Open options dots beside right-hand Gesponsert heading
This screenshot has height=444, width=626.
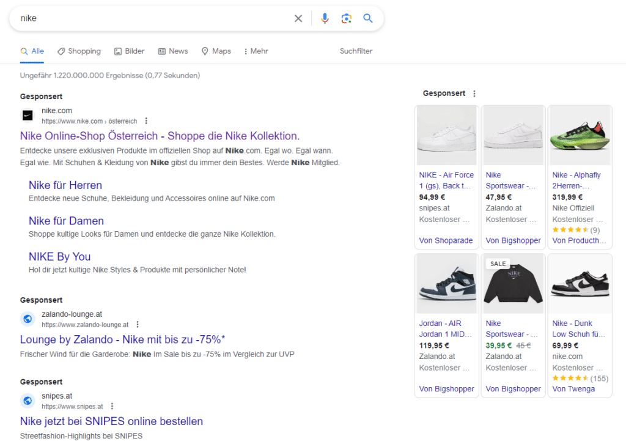click(x=474, y=94)
